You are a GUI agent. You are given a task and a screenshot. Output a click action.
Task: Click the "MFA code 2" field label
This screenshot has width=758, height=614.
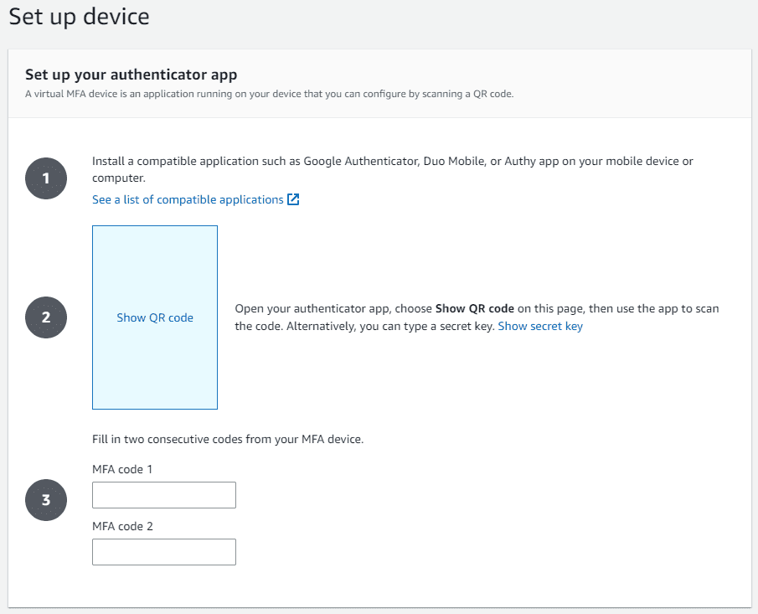click(122, 526)
